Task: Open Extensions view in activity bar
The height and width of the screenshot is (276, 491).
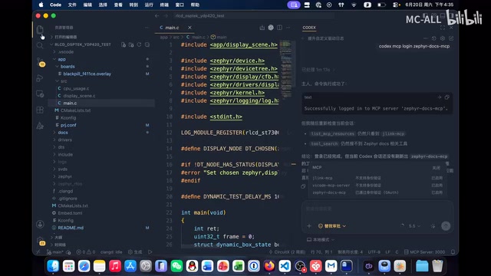Action: 40,110
